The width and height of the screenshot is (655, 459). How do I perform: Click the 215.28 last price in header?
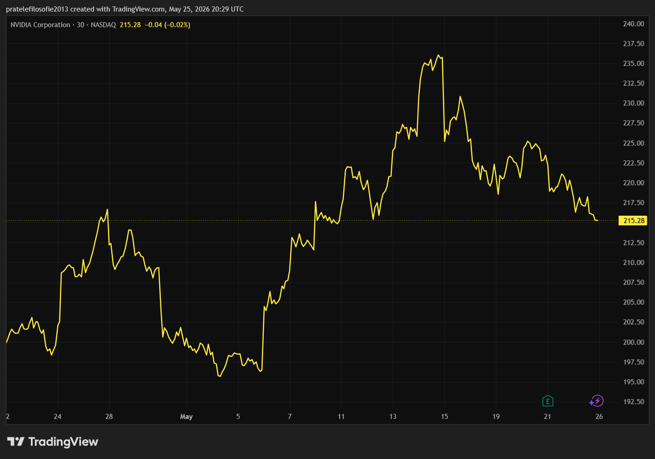[130, 25]
